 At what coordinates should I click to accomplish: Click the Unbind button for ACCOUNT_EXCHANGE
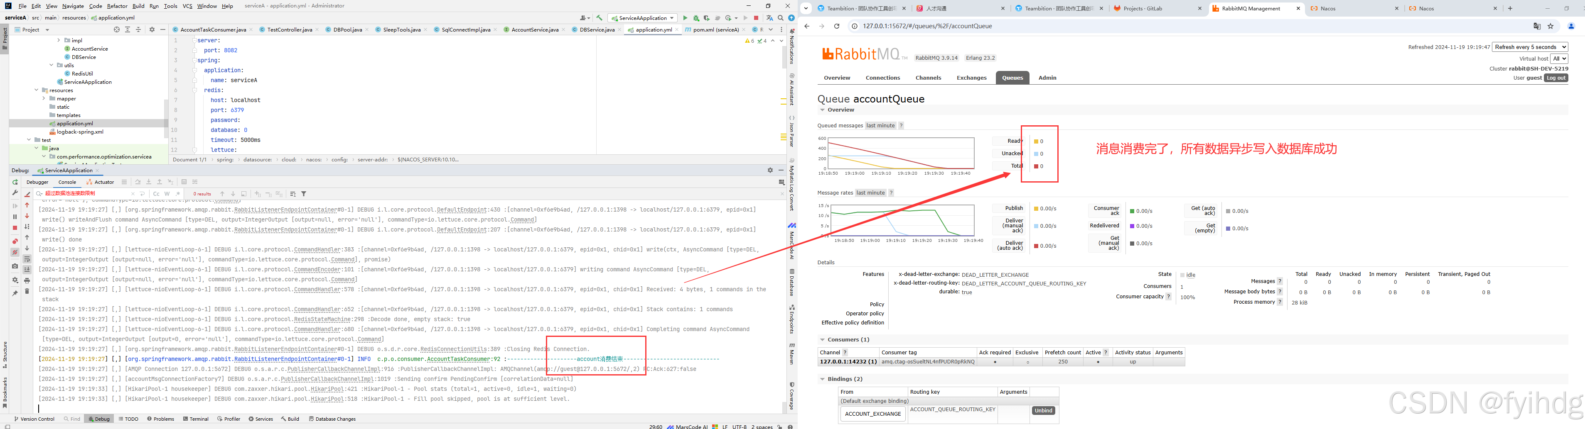pyautogui.click(x=1043, y=411)
